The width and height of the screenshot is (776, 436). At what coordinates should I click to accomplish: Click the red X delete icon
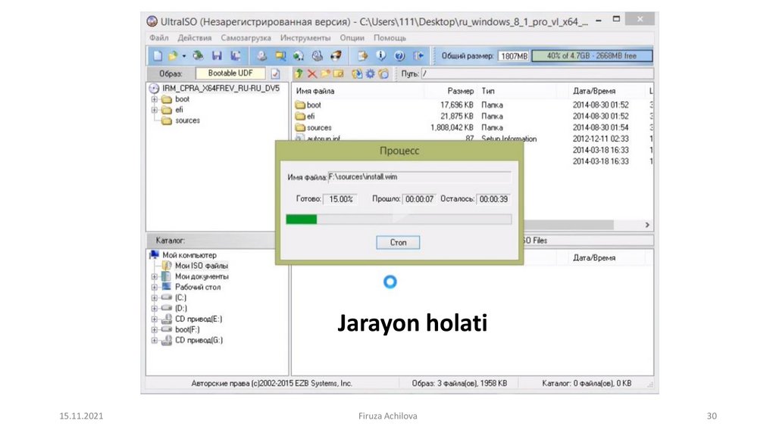pyautogui.click(x=311, y=74)
